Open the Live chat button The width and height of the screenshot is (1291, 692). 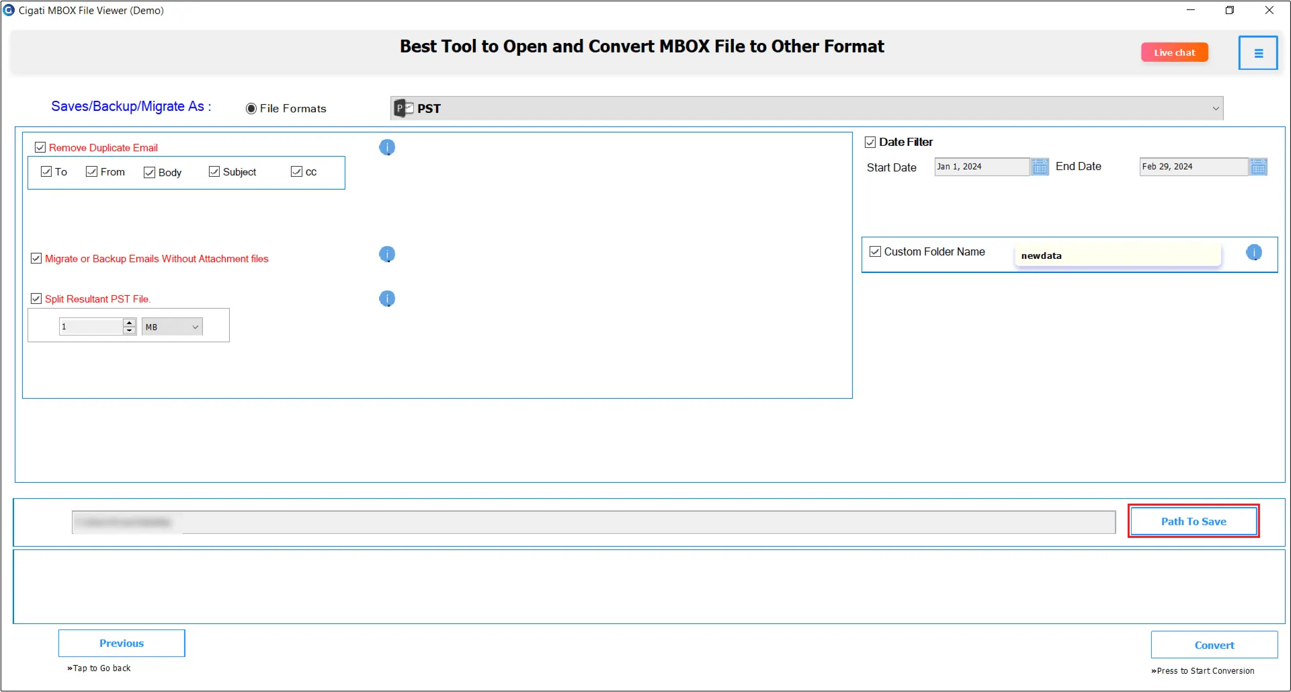(x=1175, y=52)
